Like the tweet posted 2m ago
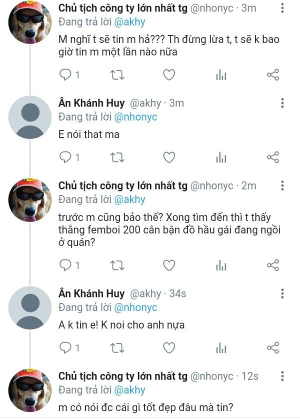 click(x=169, y=265)
